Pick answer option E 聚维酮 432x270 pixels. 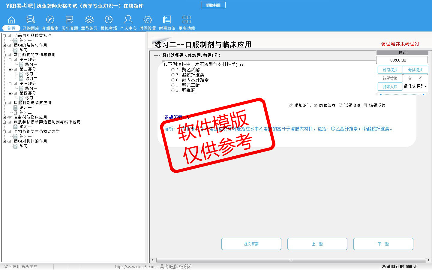tap(173, 90)
